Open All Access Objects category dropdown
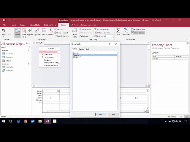 (27, 43)
